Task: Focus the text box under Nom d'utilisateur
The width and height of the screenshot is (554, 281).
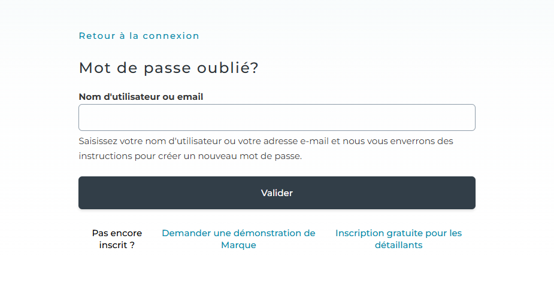Action: click(277, 118)
